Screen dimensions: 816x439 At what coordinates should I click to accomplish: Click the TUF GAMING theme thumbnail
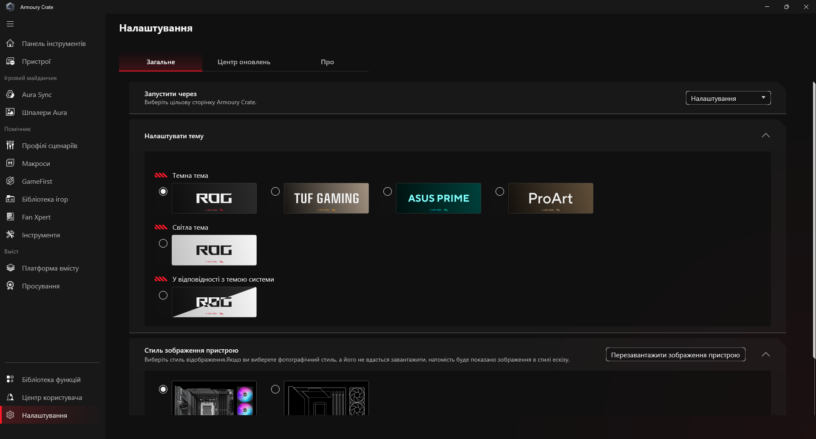[326, 198]
